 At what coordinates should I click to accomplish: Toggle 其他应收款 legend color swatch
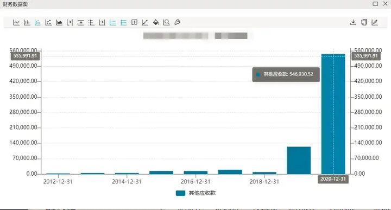180,193
